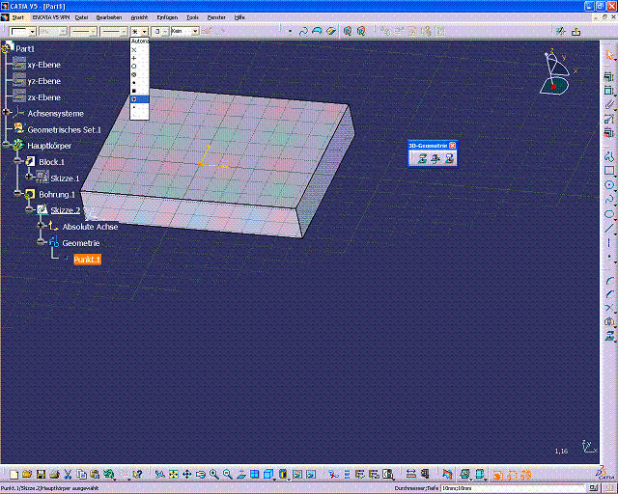Click the Save diskette icon

[x=41, y=475]
